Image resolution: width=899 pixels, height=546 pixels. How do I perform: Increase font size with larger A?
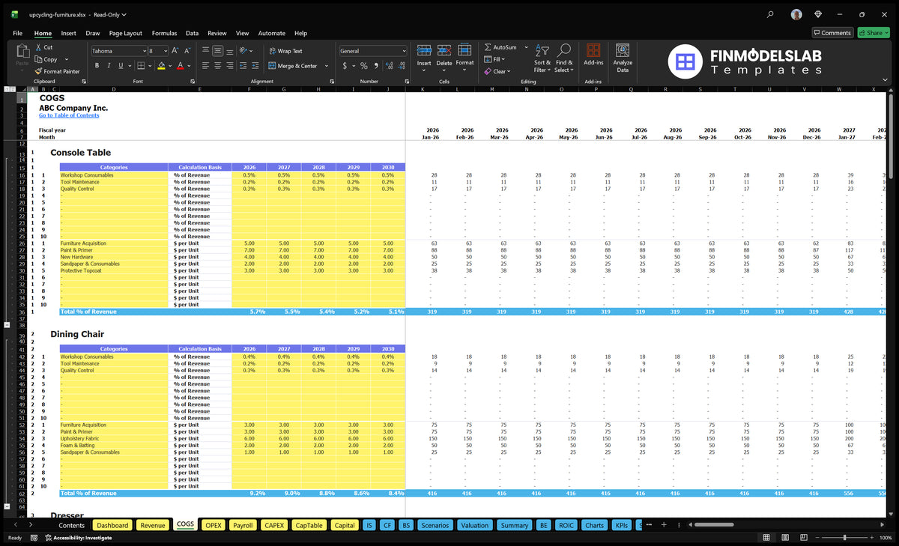175,51
